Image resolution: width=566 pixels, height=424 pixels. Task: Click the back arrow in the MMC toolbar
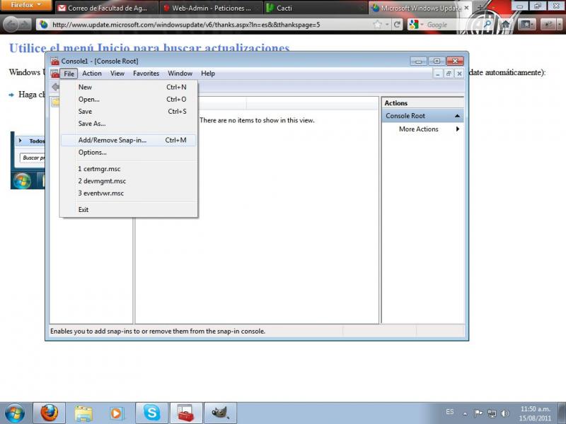[x=55, y=87]
